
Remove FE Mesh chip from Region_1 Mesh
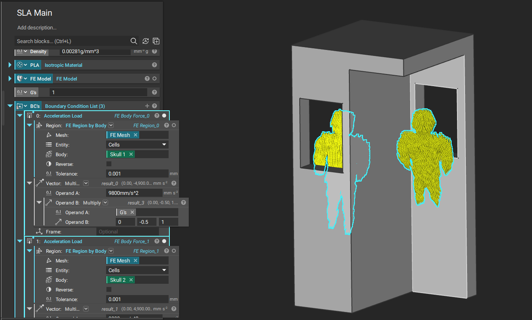tap(136, 260)
